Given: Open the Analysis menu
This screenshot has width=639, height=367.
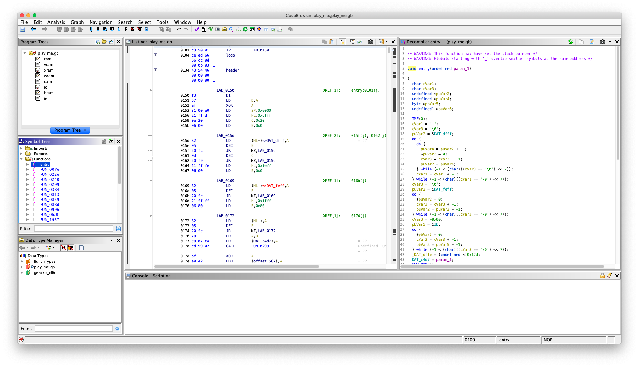Looking at the screenshot, I should 56,22.
